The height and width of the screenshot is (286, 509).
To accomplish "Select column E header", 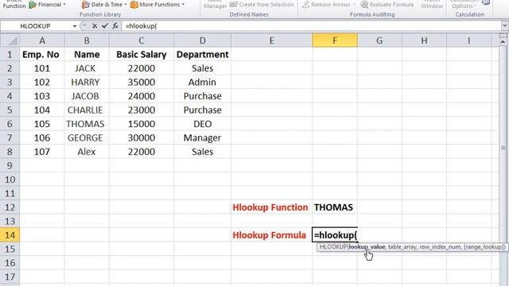I will tap(271, 41).
